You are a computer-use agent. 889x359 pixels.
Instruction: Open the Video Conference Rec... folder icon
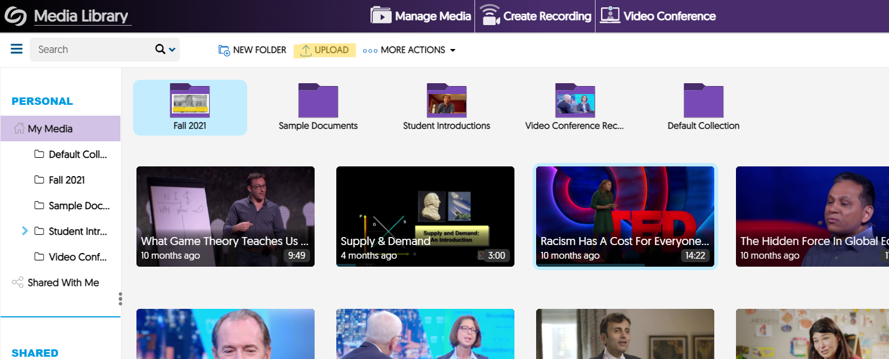point(575,100)
